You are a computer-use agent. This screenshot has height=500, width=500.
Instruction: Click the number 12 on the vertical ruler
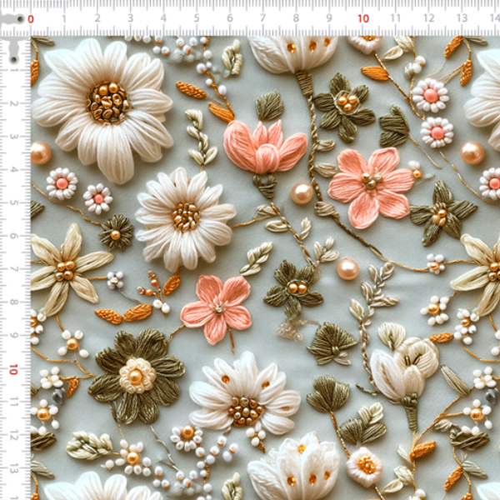click(x=13, y=436)
